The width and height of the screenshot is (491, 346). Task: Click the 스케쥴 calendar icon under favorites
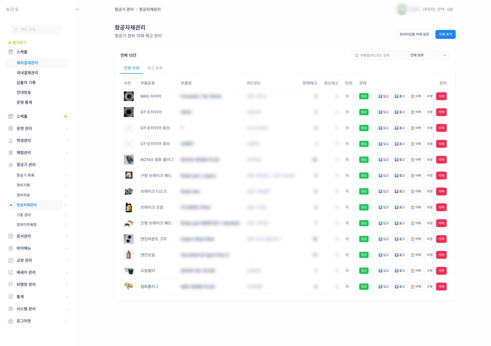click(11, 52)
